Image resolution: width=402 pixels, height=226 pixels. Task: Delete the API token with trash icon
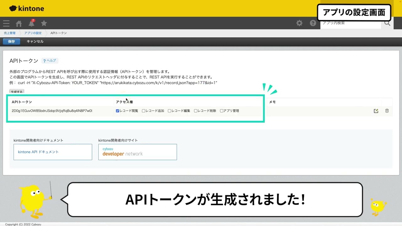click(x=387, y=111)
